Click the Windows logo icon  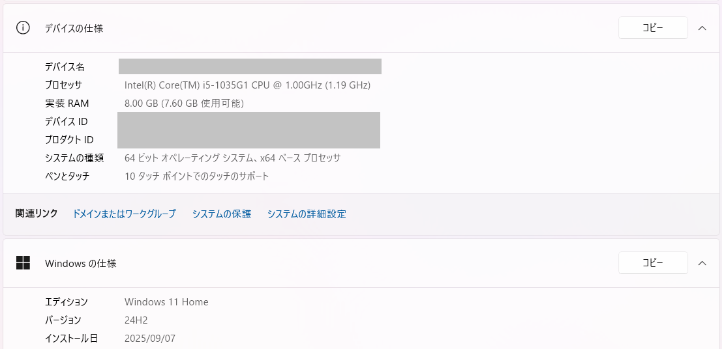coord(23,263)
